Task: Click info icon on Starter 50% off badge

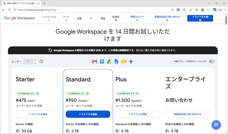Action: click(38, 94)
